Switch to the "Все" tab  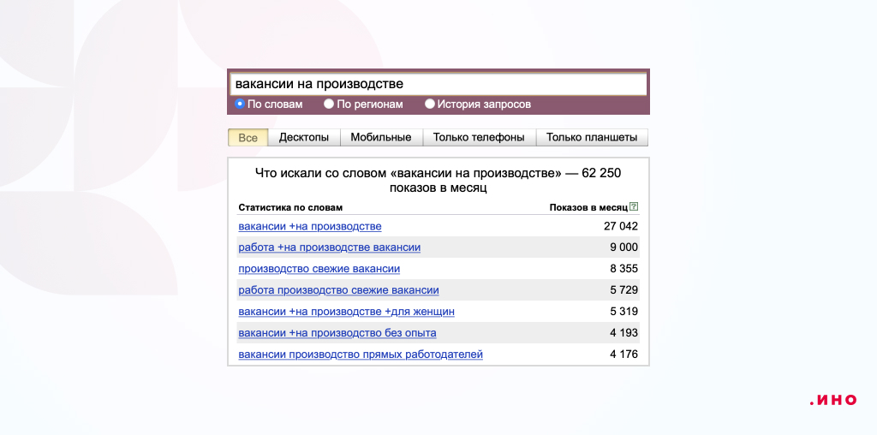click(248, 138)
